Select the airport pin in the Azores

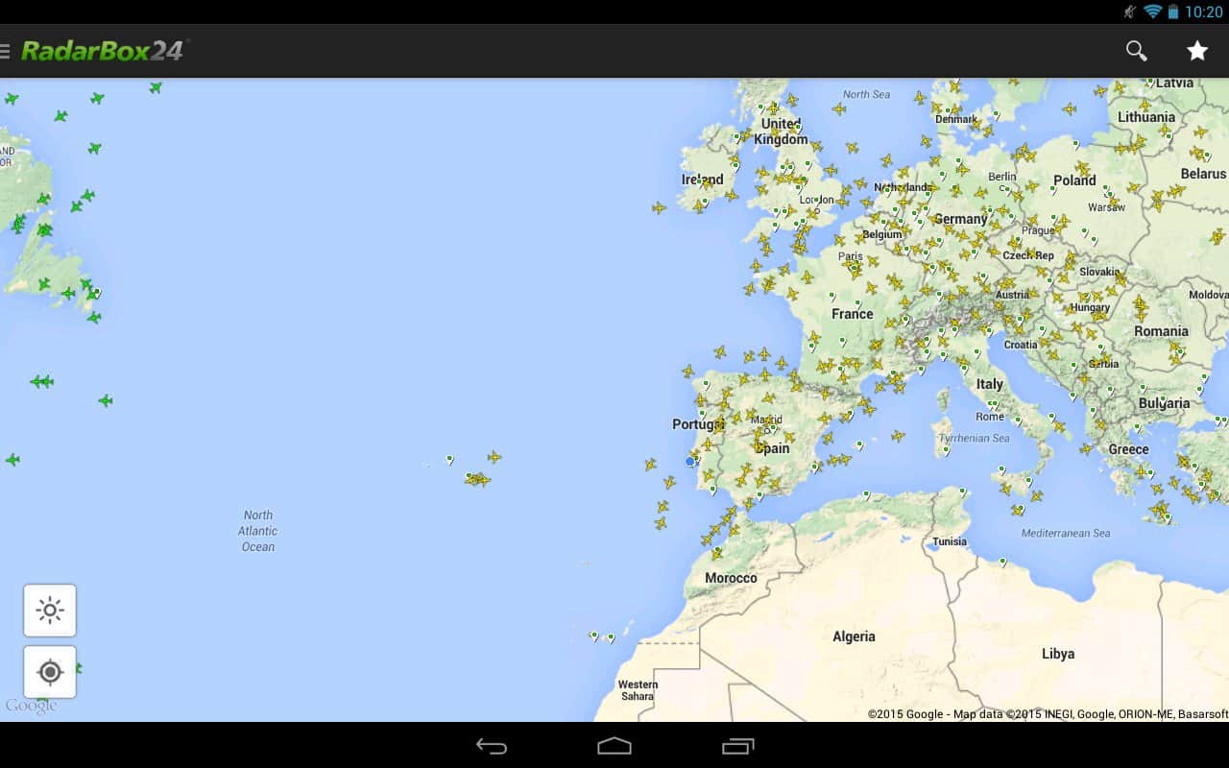449,460
